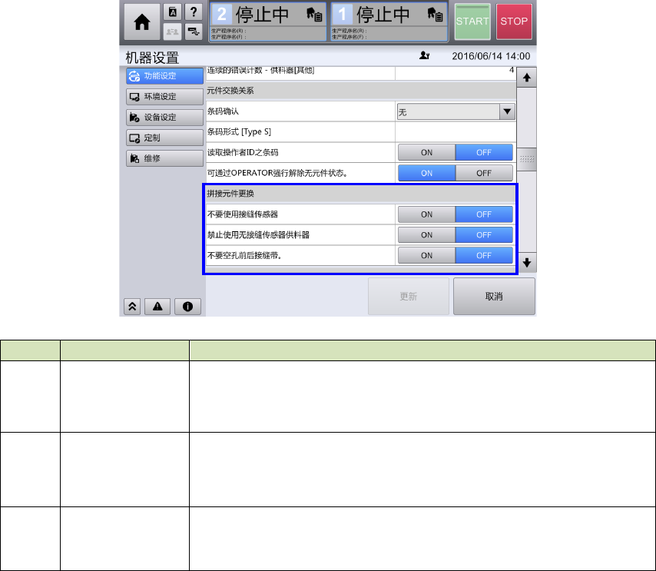The image size is (656, 571).
Task: Open 定制 menu item
Action: tap(165, 138)
